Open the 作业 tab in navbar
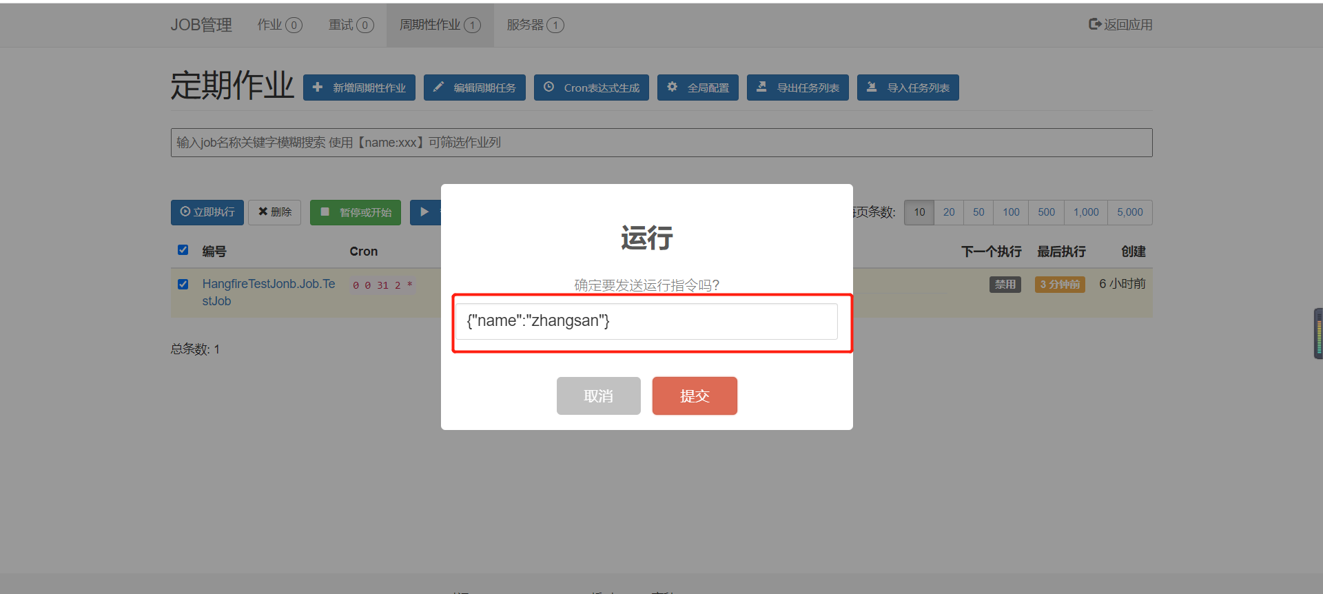This screenshot has width=1323, height=594. tap(280, 25)
